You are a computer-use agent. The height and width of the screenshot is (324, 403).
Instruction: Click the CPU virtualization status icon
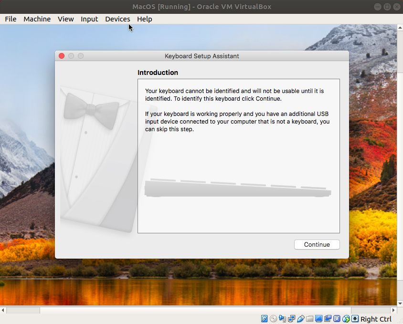[x=337, y=319]
